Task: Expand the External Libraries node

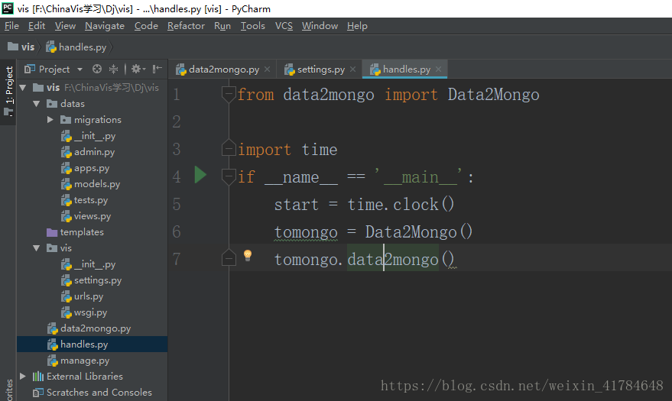Action: point(23,377)
